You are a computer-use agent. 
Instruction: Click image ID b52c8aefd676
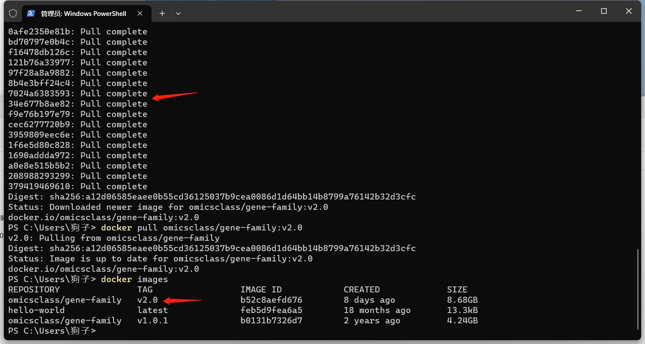pos(272,300)
